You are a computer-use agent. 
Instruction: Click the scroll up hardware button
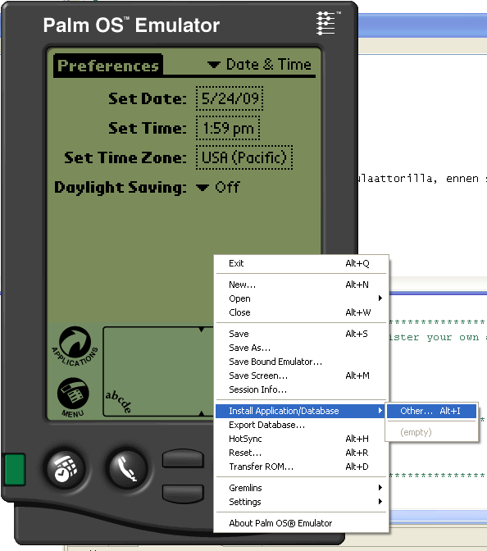coord(183,458)
